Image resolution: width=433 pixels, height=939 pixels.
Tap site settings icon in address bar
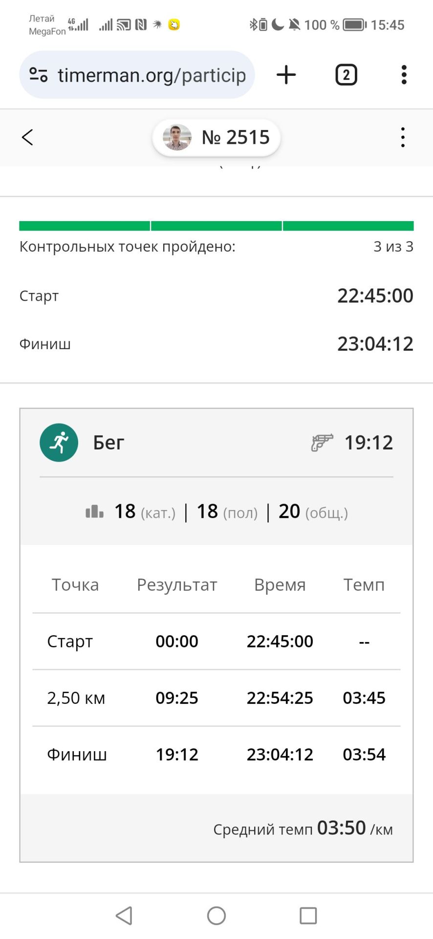(x=38, y=75)
